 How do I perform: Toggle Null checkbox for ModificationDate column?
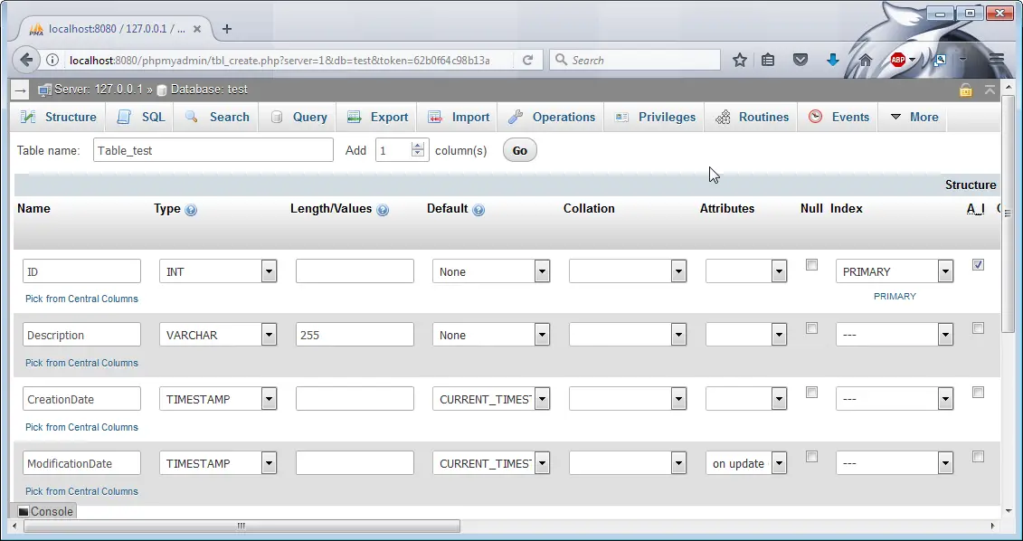pyautogui.click(x=811, y=457)
